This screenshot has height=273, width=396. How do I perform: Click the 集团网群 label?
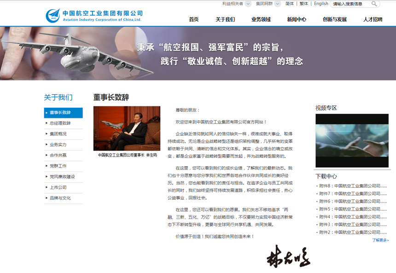point(264,4)
